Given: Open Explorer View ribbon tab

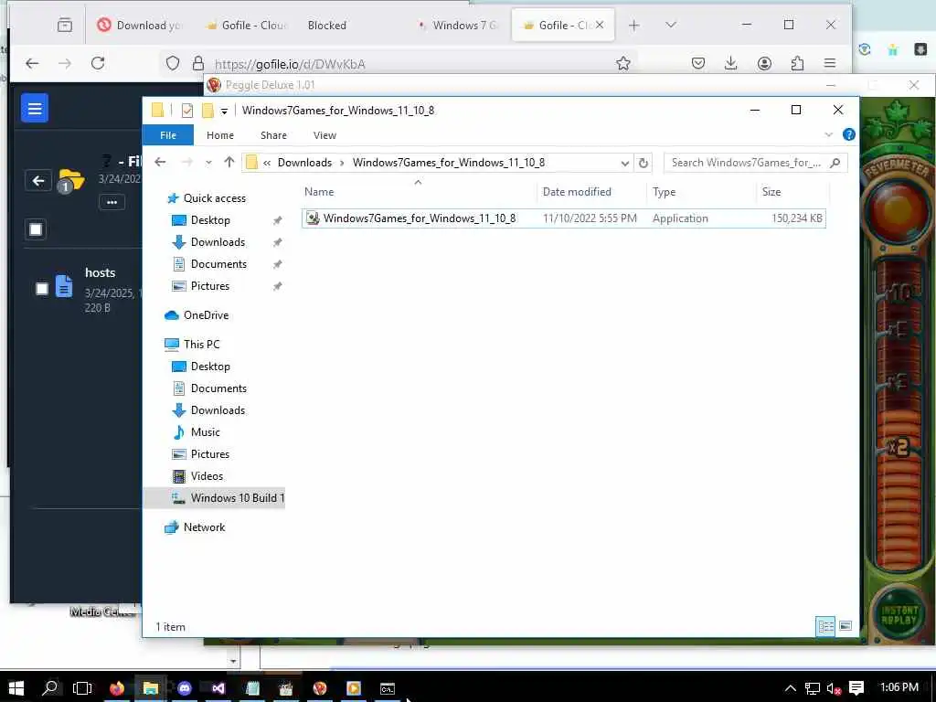Looking at the screenshot, I should (324, 135).
